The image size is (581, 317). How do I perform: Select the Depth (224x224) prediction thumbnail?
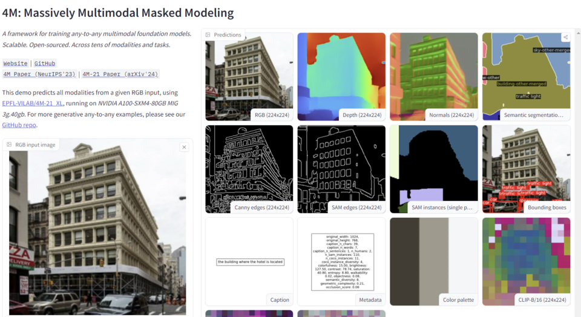pos(341,76)
